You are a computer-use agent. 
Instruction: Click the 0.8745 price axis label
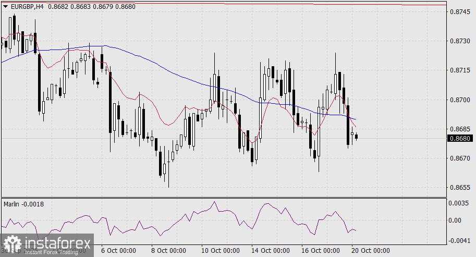(x=459, y=12)
